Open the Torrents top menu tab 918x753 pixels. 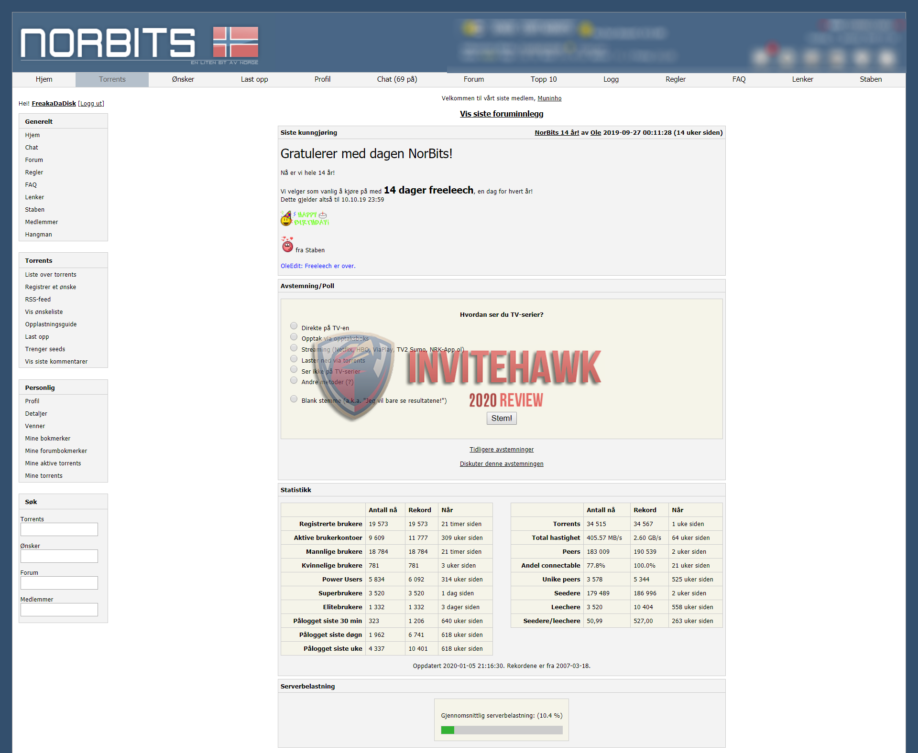coord(112,79)
